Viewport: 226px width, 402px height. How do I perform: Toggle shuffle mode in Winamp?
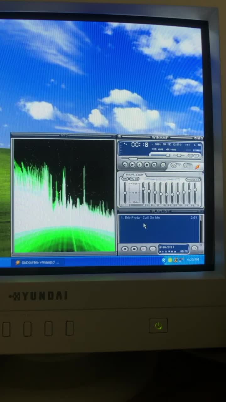click(x=175, y=165)
